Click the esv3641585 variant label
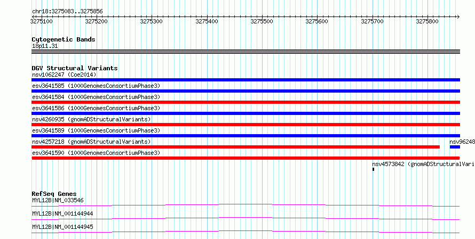The width and height of the screenshot is (475, 239). tap(96, 86)
